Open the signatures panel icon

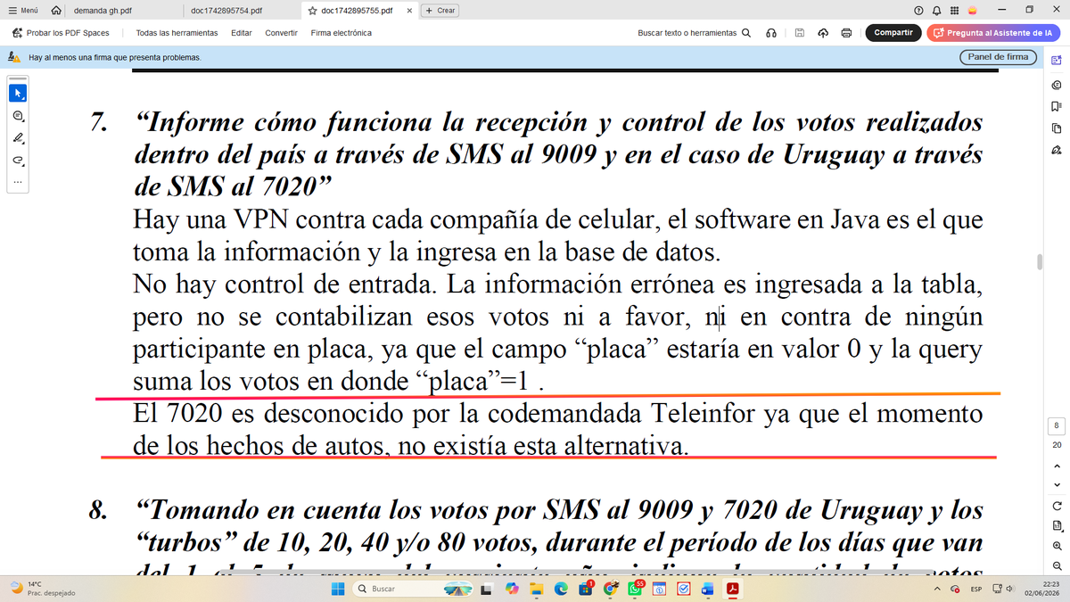(x=1057, y=149)
